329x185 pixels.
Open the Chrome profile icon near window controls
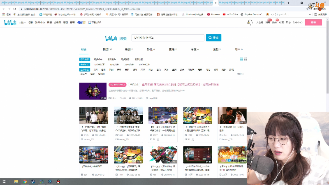tap(301, 3)
